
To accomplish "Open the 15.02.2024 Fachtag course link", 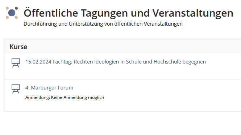I will pos(116,62).
